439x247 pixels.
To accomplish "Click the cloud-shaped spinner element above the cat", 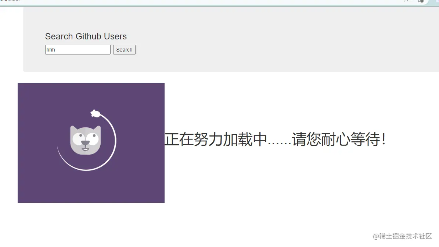I will point(95,113).
